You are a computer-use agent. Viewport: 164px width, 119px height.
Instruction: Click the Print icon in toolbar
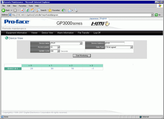pyautogui.click(x=76, y=10)
